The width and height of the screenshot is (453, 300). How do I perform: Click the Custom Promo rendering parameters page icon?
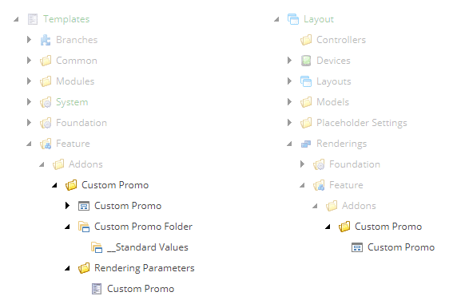tap(97, 289)
